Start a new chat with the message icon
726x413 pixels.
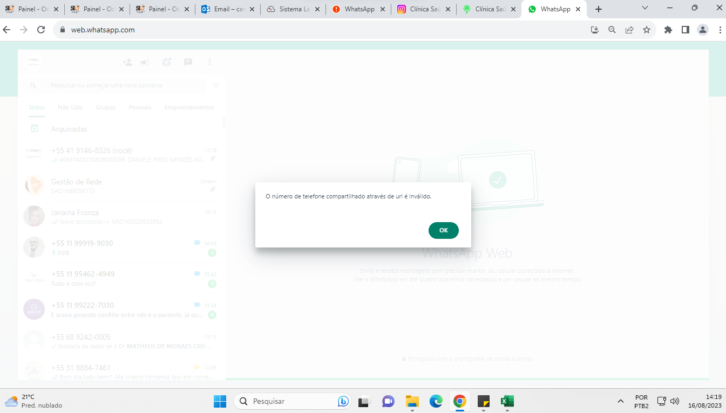(x=188, y=62)
